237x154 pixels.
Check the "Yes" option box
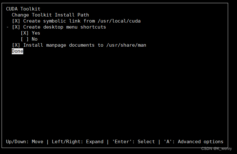point(25,33)
